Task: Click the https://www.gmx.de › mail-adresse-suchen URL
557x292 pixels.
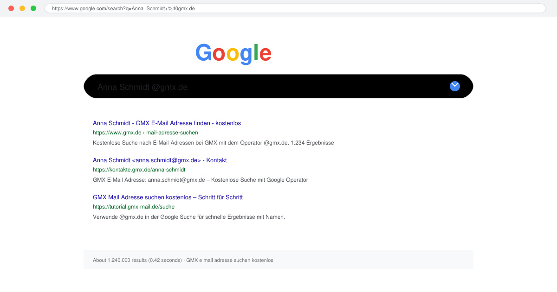Action: tap(145, 133)
